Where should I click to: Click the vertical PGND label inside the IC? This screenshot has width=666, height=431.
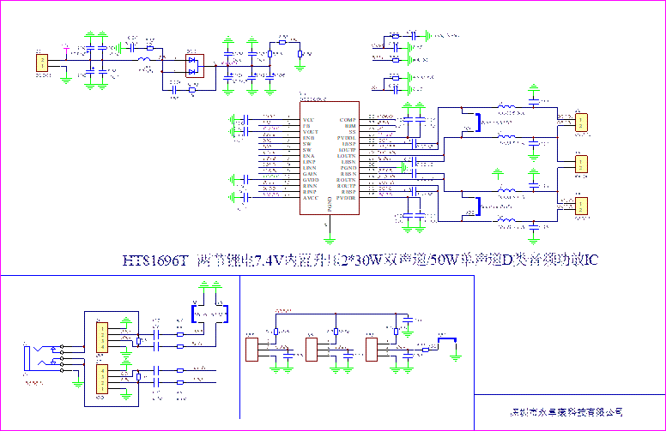pos(330,205)
